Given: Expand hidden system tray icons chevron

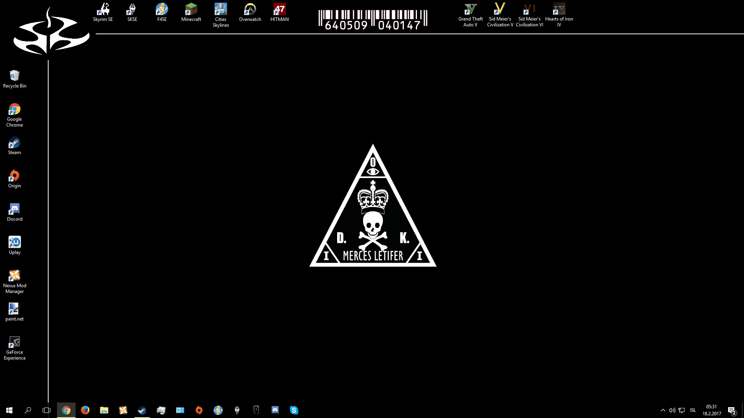Looking at the screenshot, I should pyautogui.click(x=663, y=410).
